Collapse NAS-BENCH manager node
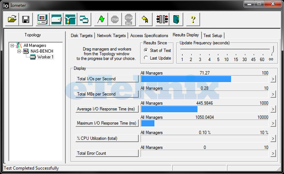The width and height of the screenshot is (284, 174). click(x=19, y=51)
